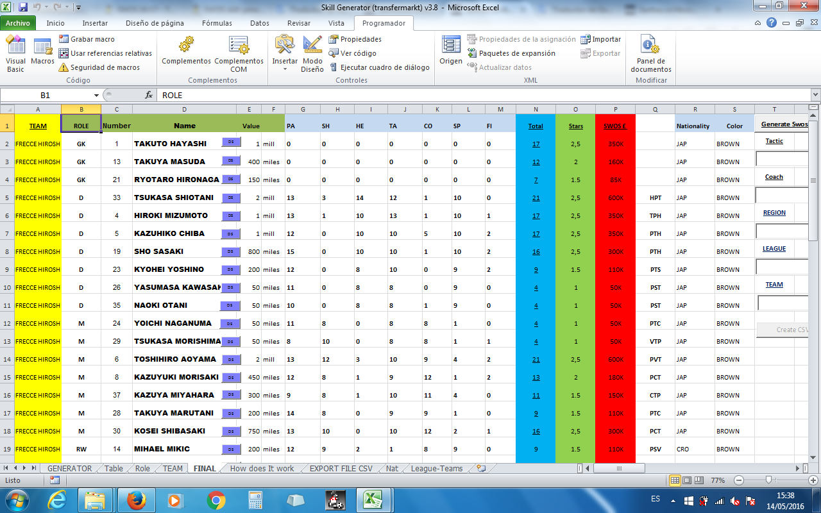Toggle Modo Diseño design mode
Screen dimensions: 821x513
point(312,54)
